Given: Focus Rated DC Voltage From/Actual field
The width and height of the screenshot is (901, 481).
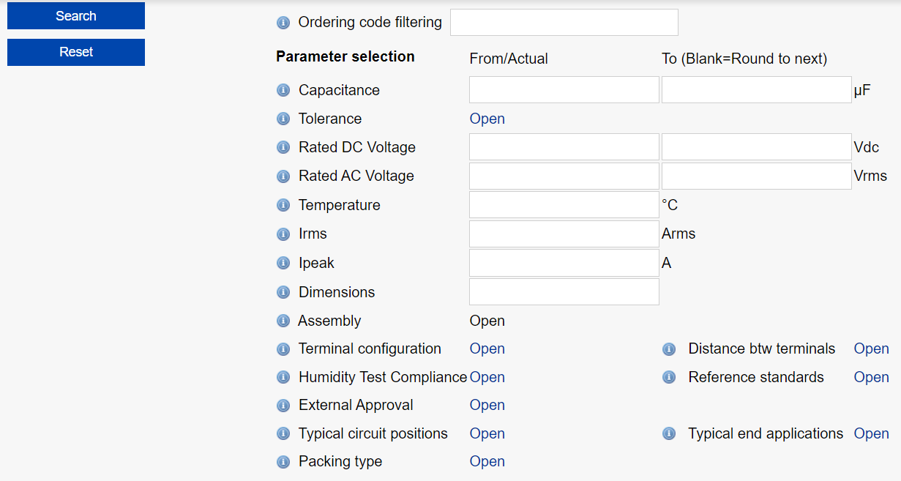Looking at the screenshot, I should click(x=564, y=147).
